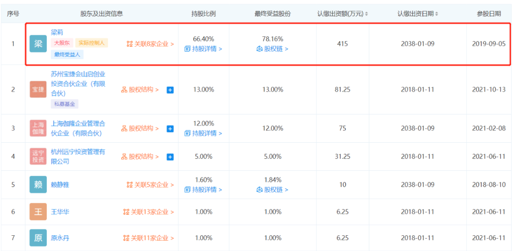
Task: Open 持股详情 under 66.40% for 梁莉
Action: tap(204, 49)
